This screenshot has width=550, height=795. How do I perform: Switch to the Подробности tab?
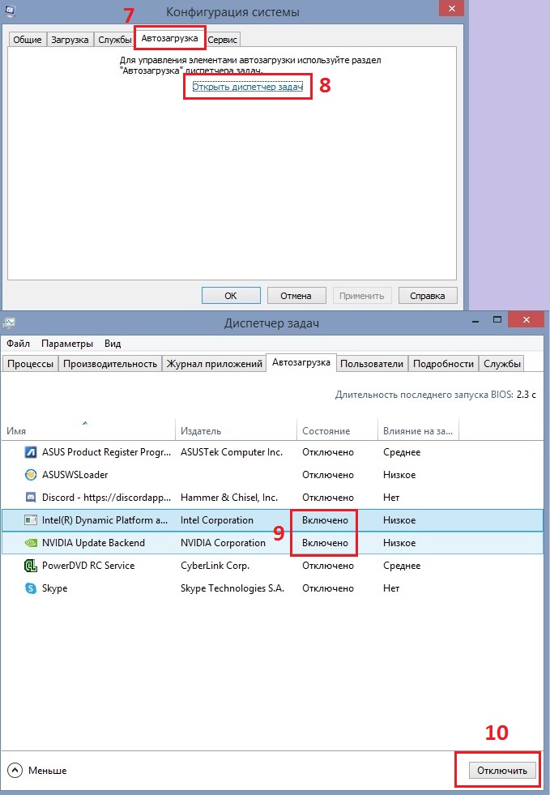point(443,364)
